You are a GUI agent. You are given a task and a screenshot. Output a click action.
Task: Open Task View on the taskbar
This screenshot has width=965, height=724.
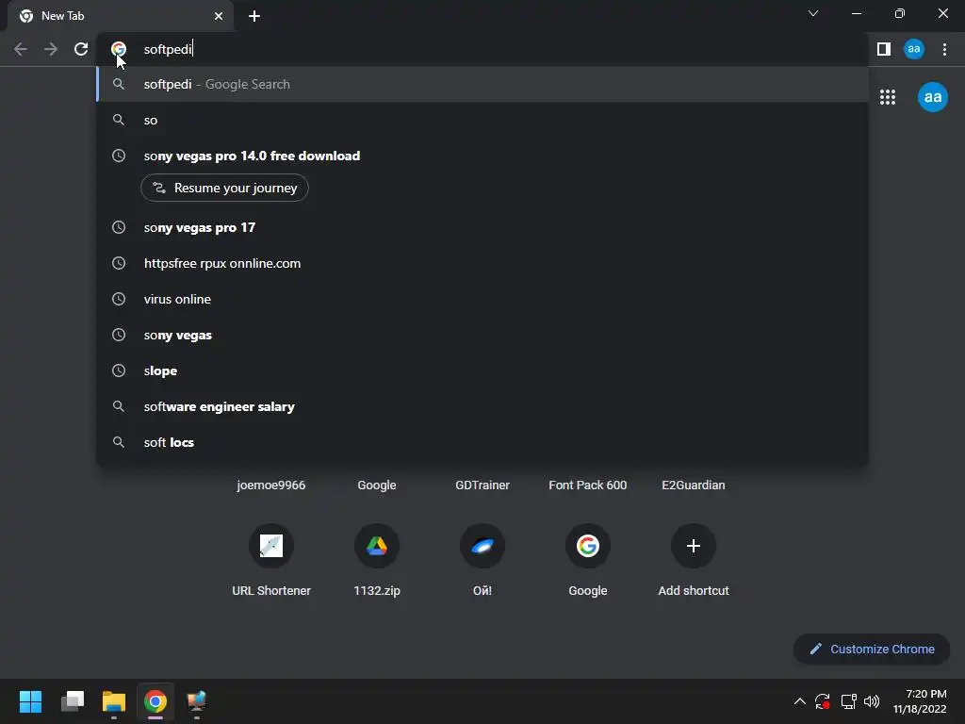tap(72, 701)
